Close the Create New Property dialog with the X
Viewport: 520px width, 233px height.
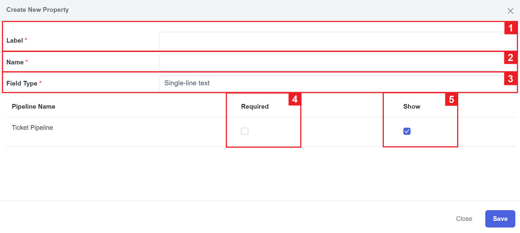510,11
